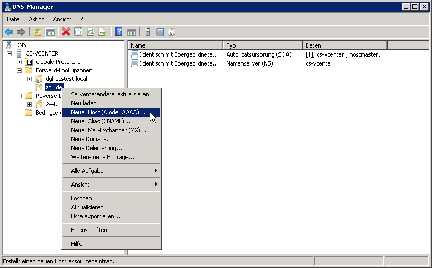Open the Aktion menu in menu bar
The height and width of the screenshot is (268, 432).
point(37,19)
